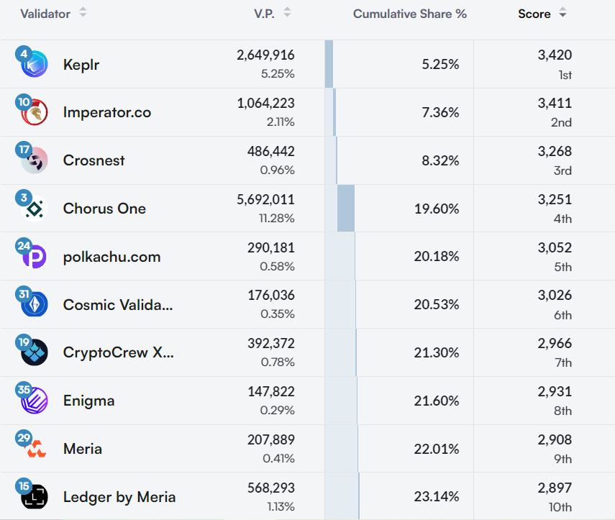Sort by V.P. column arrows
Screen dimensions: 615x520
[x=287, y=13]
